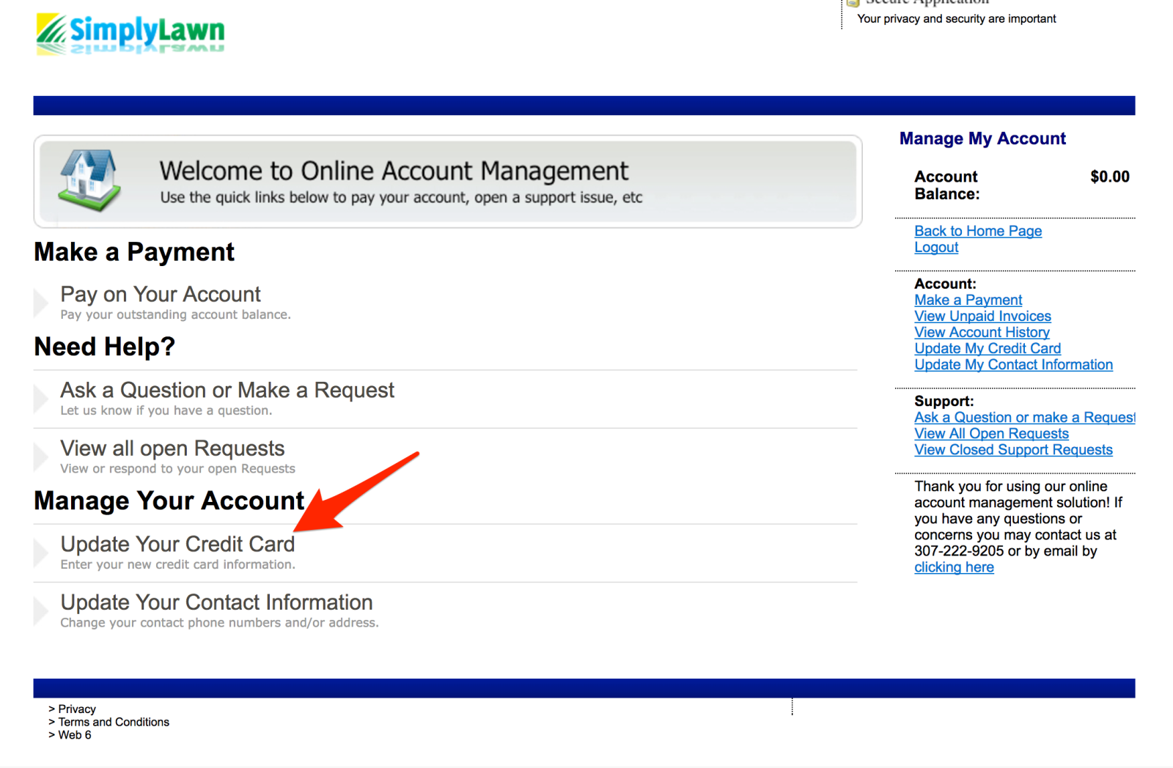The width and height of the screenshot is (1173, 768).
Task: Open Terms and Conditions footer link
Action: [114, 722]
